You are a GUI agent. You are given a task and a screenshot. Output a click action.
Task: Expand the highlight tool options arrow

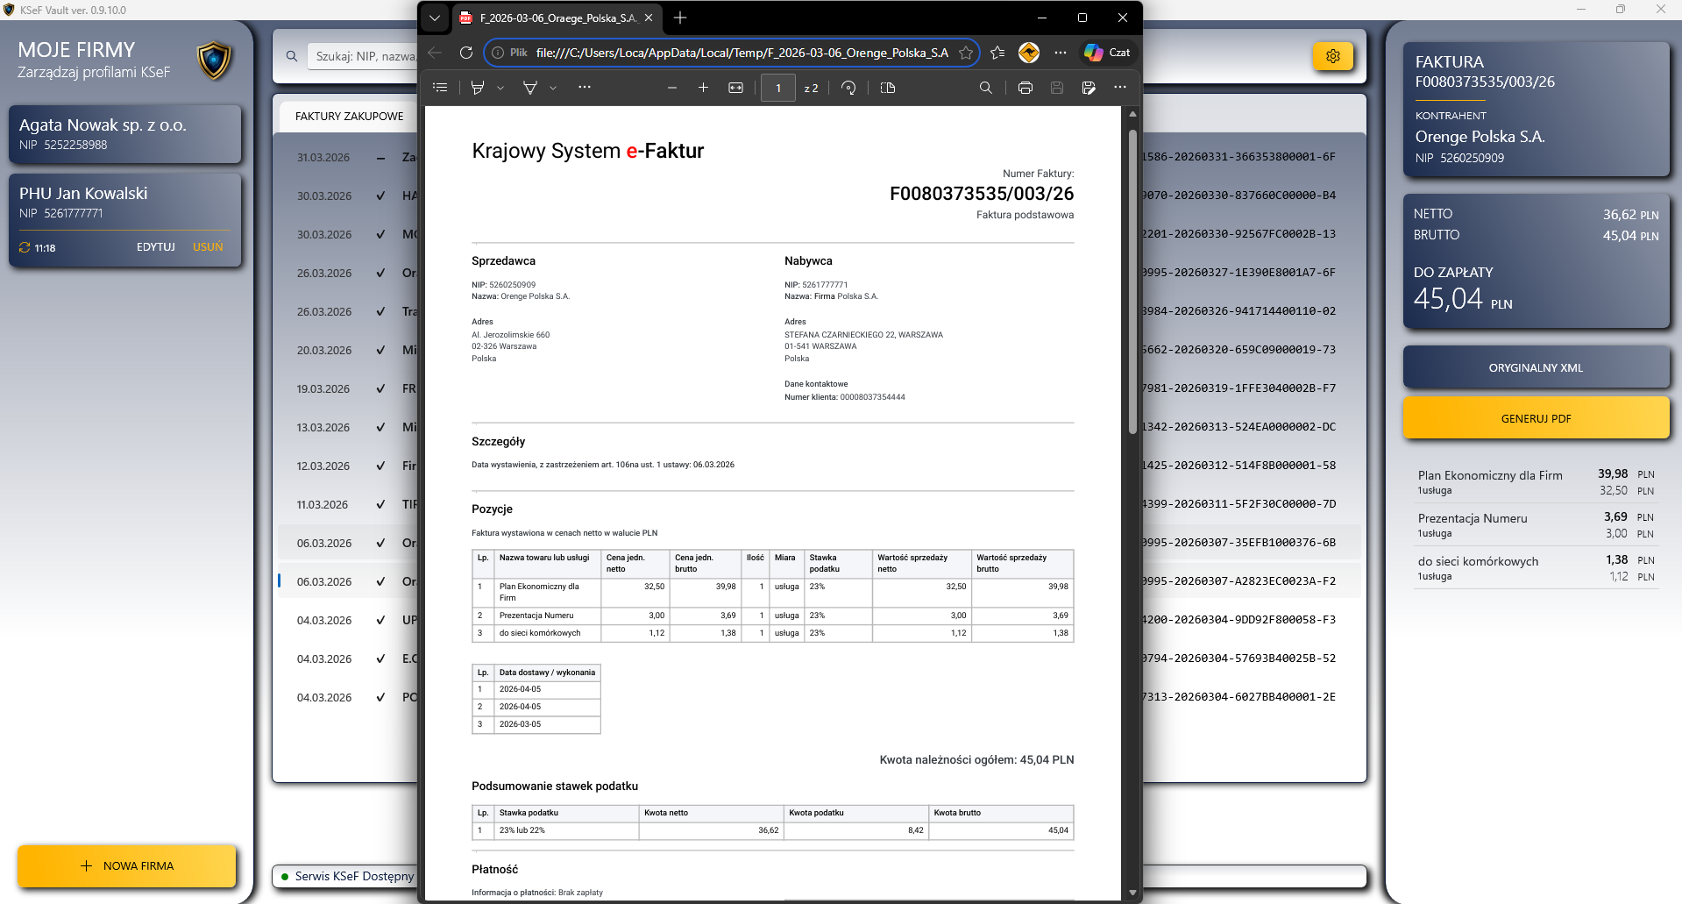pyautogui.click(x=500, y=88)
